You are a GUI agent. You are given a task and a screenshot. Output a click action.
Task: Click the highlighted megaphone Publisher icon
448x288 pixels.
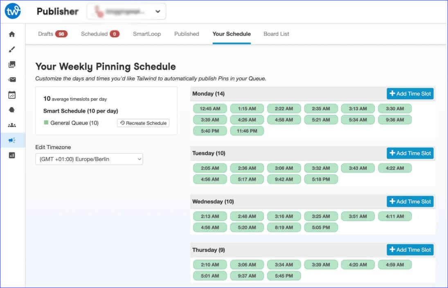click(12, 140)
